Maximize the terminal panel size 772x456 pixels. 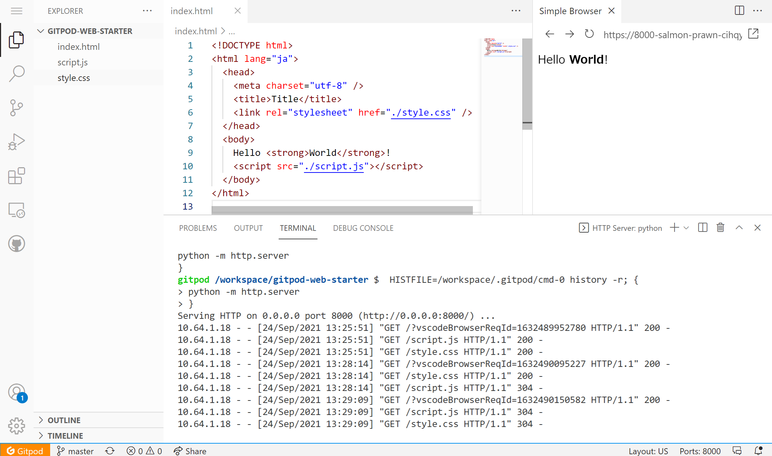(x=739, y=228)
